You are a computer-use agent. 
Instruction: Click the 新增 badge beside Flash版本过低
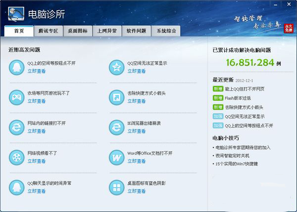(218, 98)
